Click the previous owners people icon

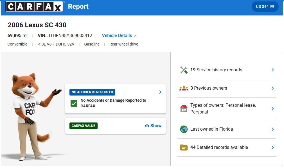pyautogui.click(x=184, y=88)
